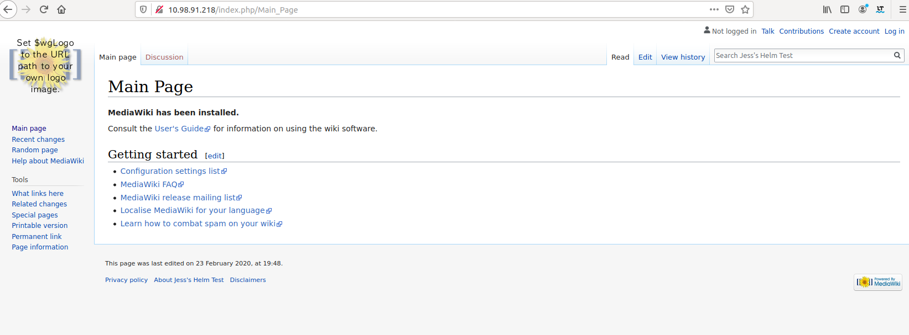Go to the browser home icon
The image size is (909, 335).
pyautogui.click(x=61, y=9)
